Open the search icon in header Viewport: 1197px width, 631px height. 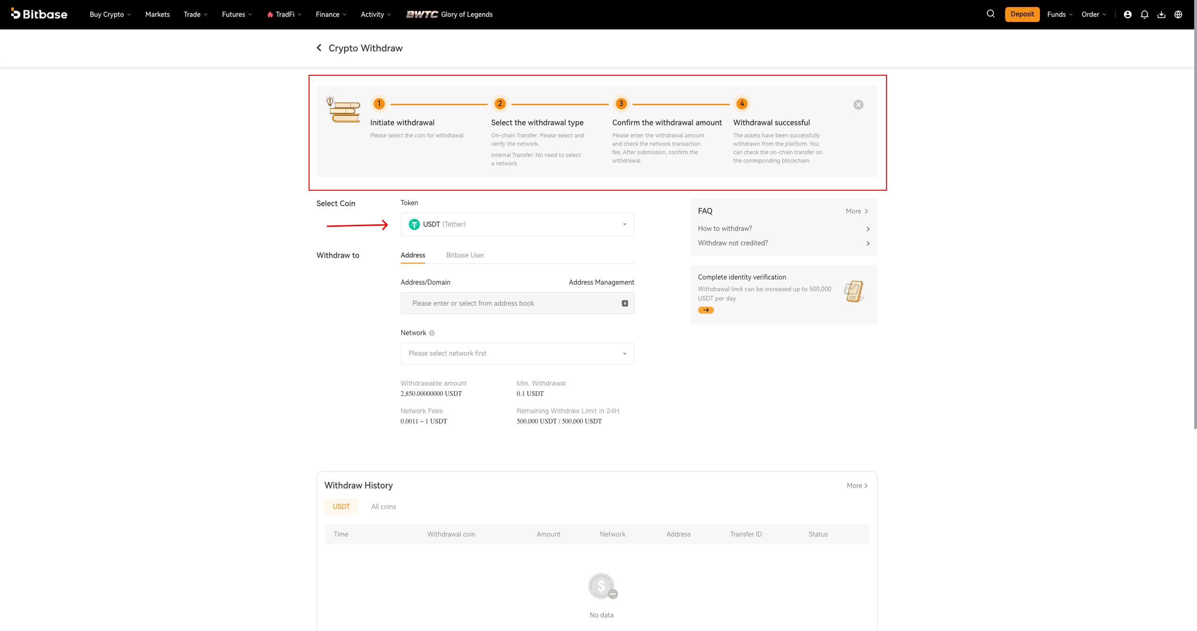[x=990, y=14]
